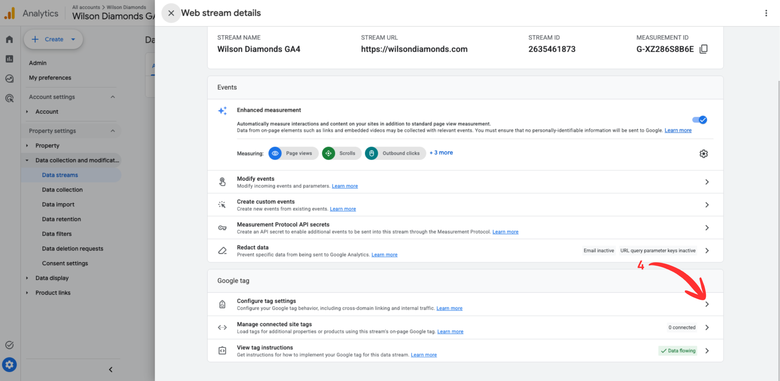Collapse the Account settings section
The width and height of the screenshot is (780, 381).
point(113,97)
